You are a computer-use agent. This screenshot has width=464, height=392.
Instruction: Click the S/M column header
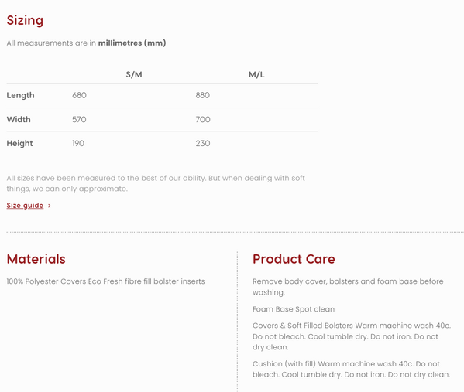coord(134,74)
